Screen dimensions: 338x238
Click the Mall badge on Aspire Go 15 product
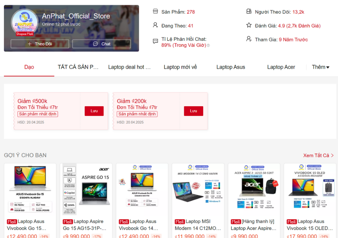coord(68,222)
